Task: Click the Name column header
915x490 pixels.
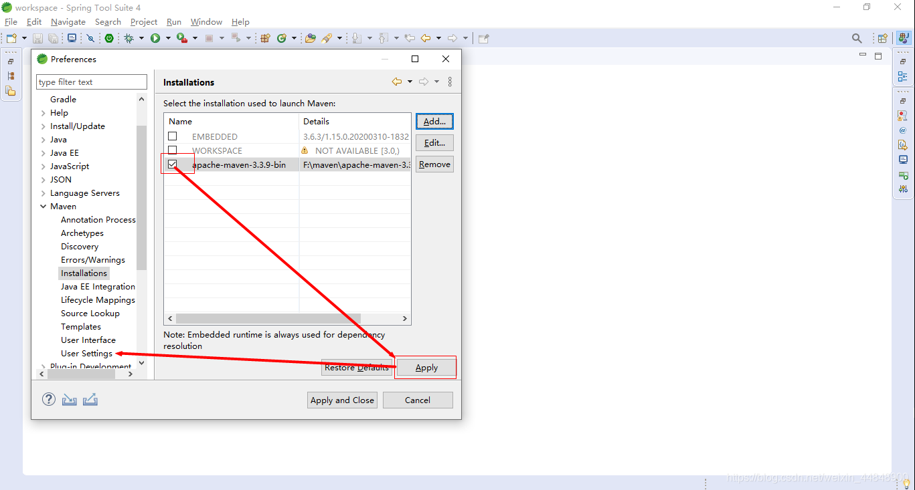Action: (x=232, y=122)
